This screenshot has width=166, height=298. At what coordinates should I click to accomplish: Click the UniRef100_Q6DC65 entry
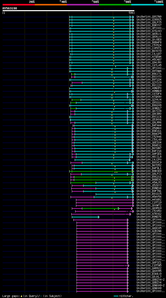149,228
